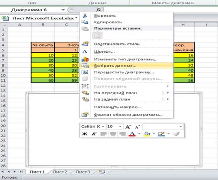The height and width of the screenshot is (180, 218).
Task: Click the Copy icon in context menu
Action: (85, 22)
